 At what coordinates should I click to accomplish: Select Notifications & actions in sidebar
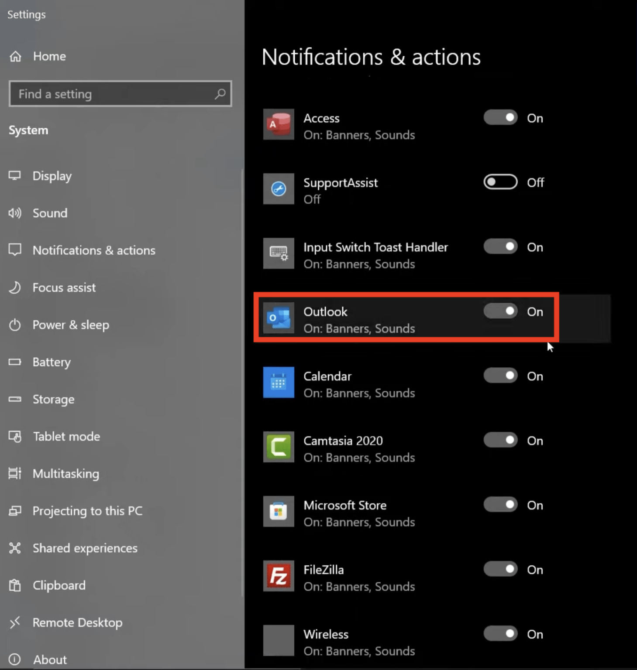tap(94, 250)
